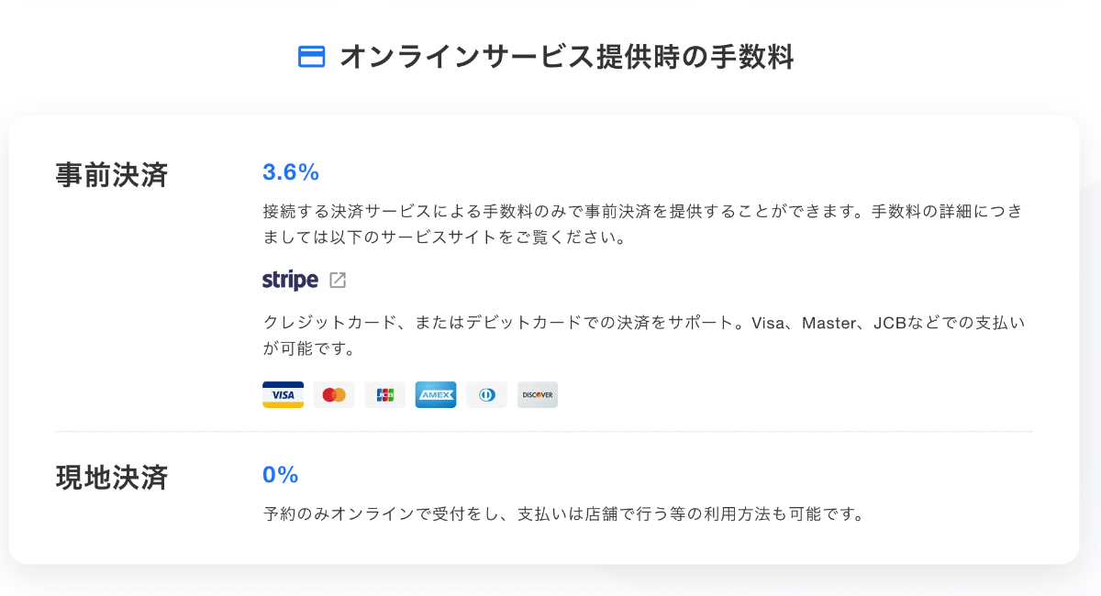Screen dimensions: 1101x596
Task: Select the Discover card icon
Action: [x=537, y=394]
